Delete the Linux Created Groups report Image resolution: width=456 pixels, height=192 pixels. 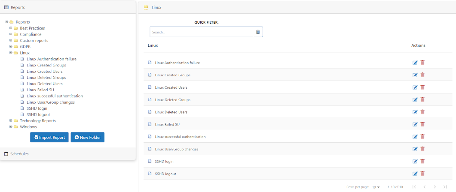(422, 75)
